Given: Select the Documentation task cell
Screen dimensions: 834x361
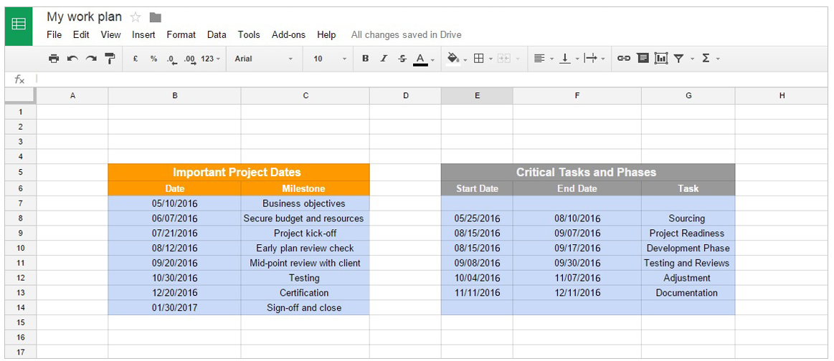Looking at the screenshot, I should (x=688, y=292).
